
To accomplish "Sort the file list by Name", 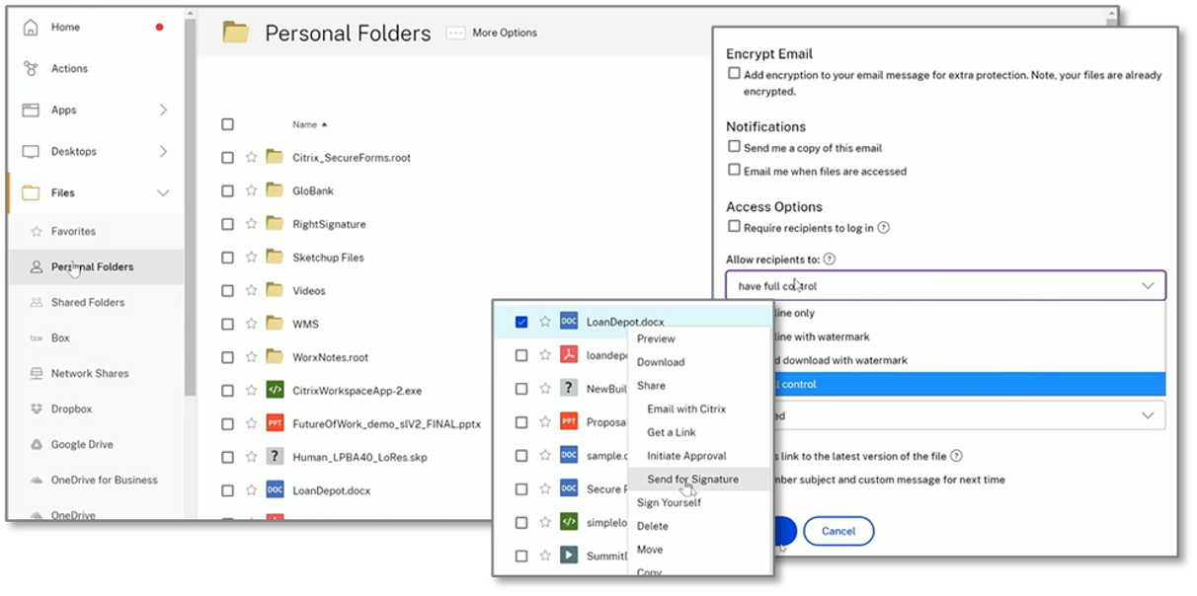I will (309, 124).
